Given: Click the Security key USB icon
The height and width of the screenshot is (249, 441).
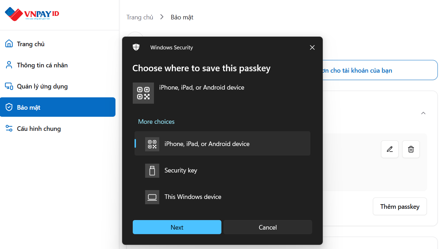Looking at the screenshot, I should pos(152,170).
